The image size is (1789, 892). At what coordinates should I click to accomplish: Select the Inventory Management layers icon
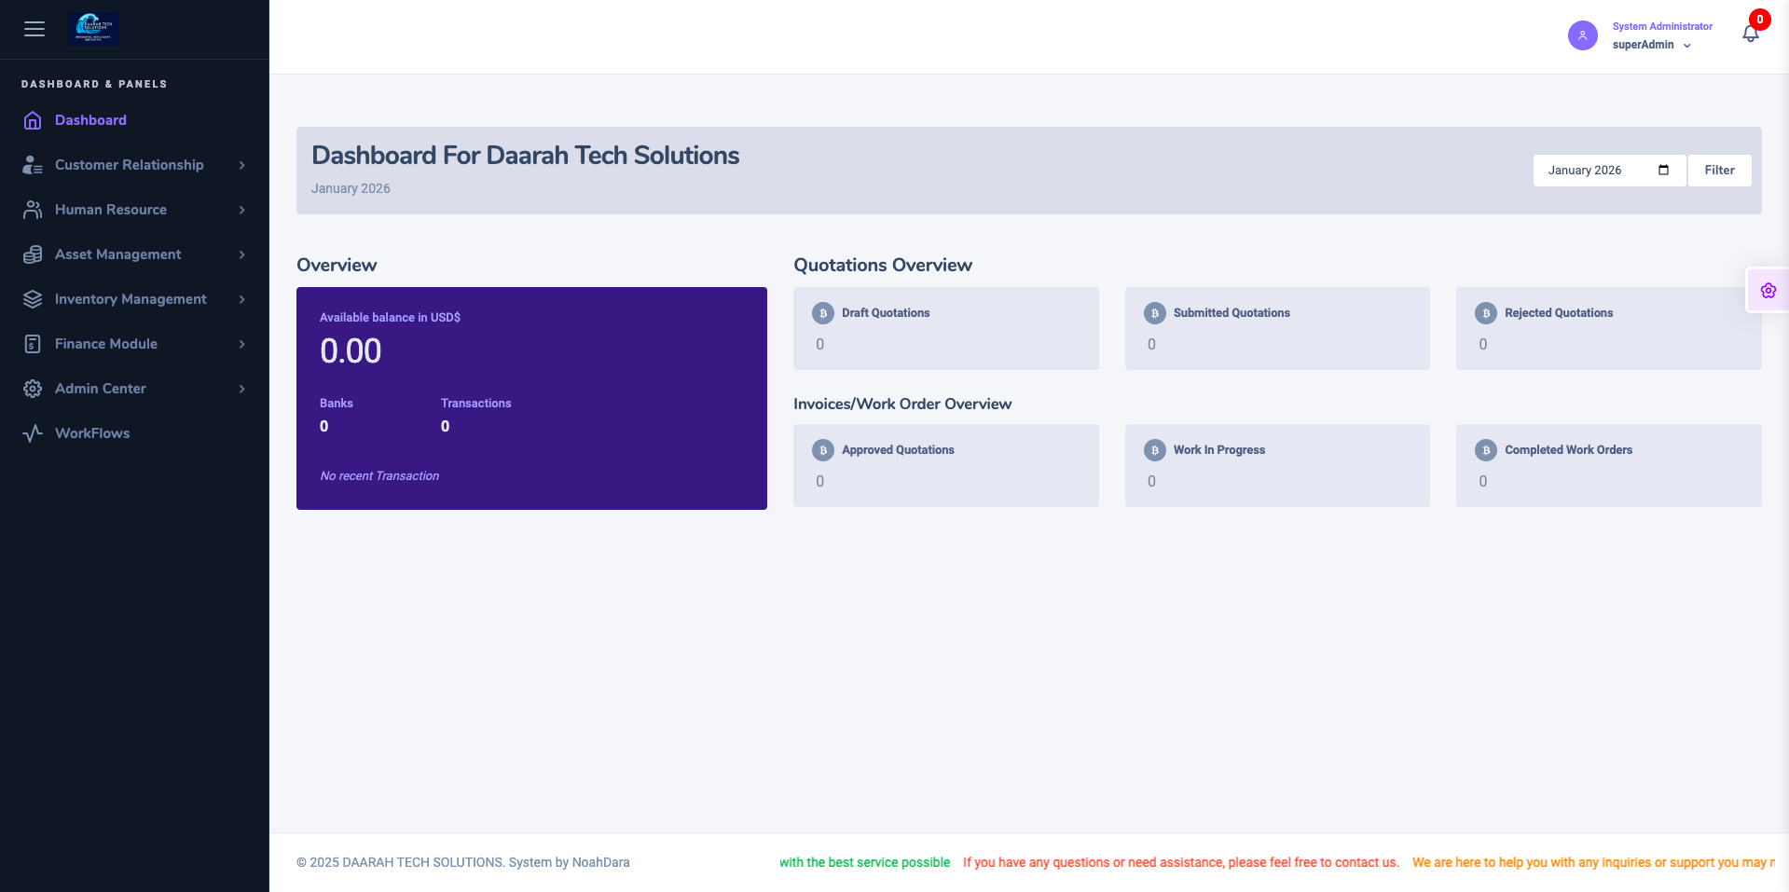34,299
